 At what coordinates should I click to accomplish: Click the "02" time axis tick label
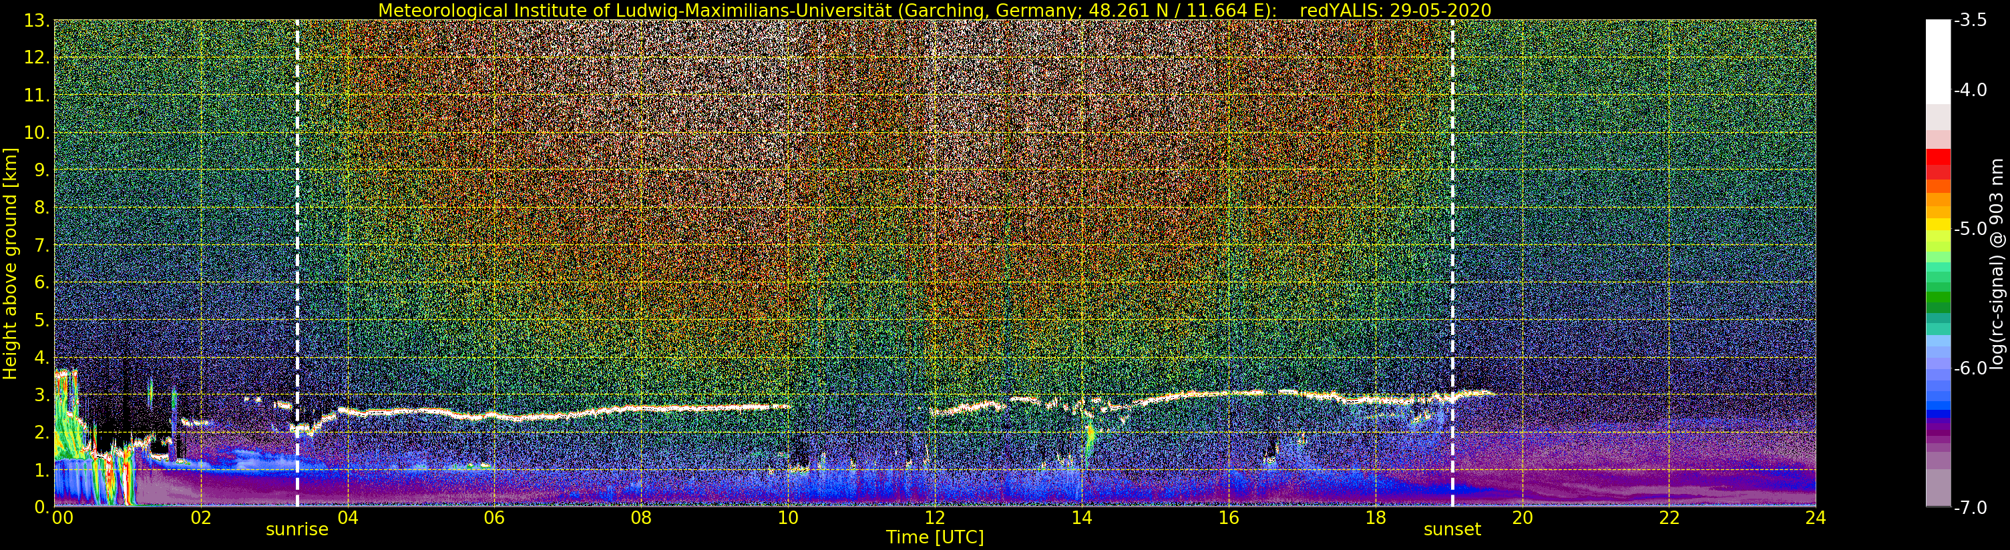[200, 517]
